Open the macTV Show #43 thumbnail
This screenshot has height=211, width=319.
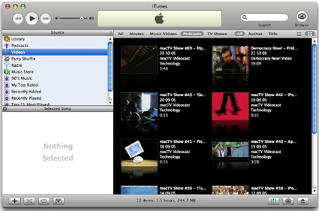pos(139,106)
